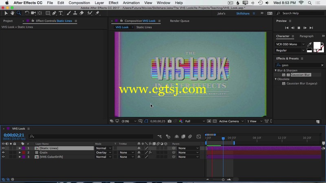The image size is (326, 183).
Task: Select the Type tool
Action: [x=60, y=13]
